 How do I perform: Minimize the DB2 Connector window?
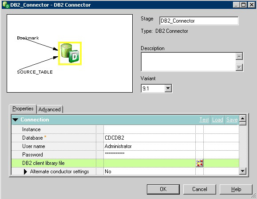(x=236, y=5)
